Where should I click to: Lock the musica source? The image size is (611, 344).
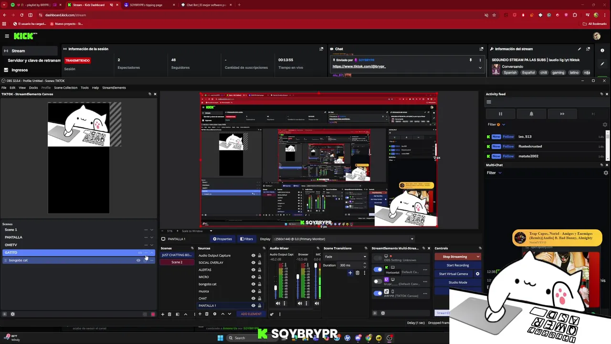click(260, 291)
